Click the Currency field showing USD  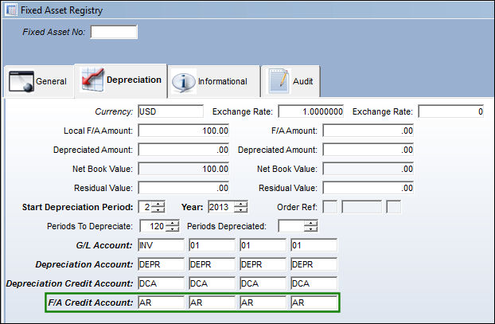tap(171, 111)
